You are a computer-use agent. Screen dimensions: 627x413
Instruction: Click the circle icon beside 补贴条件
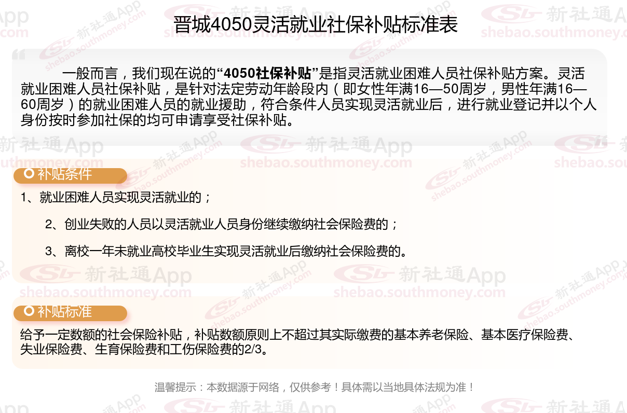[x=29, y=174]
